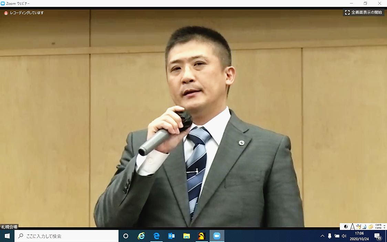Toggle the CAPS KANA lock indicator
Image resolution: width=387 pixels, height=242 pixels.
378,227
